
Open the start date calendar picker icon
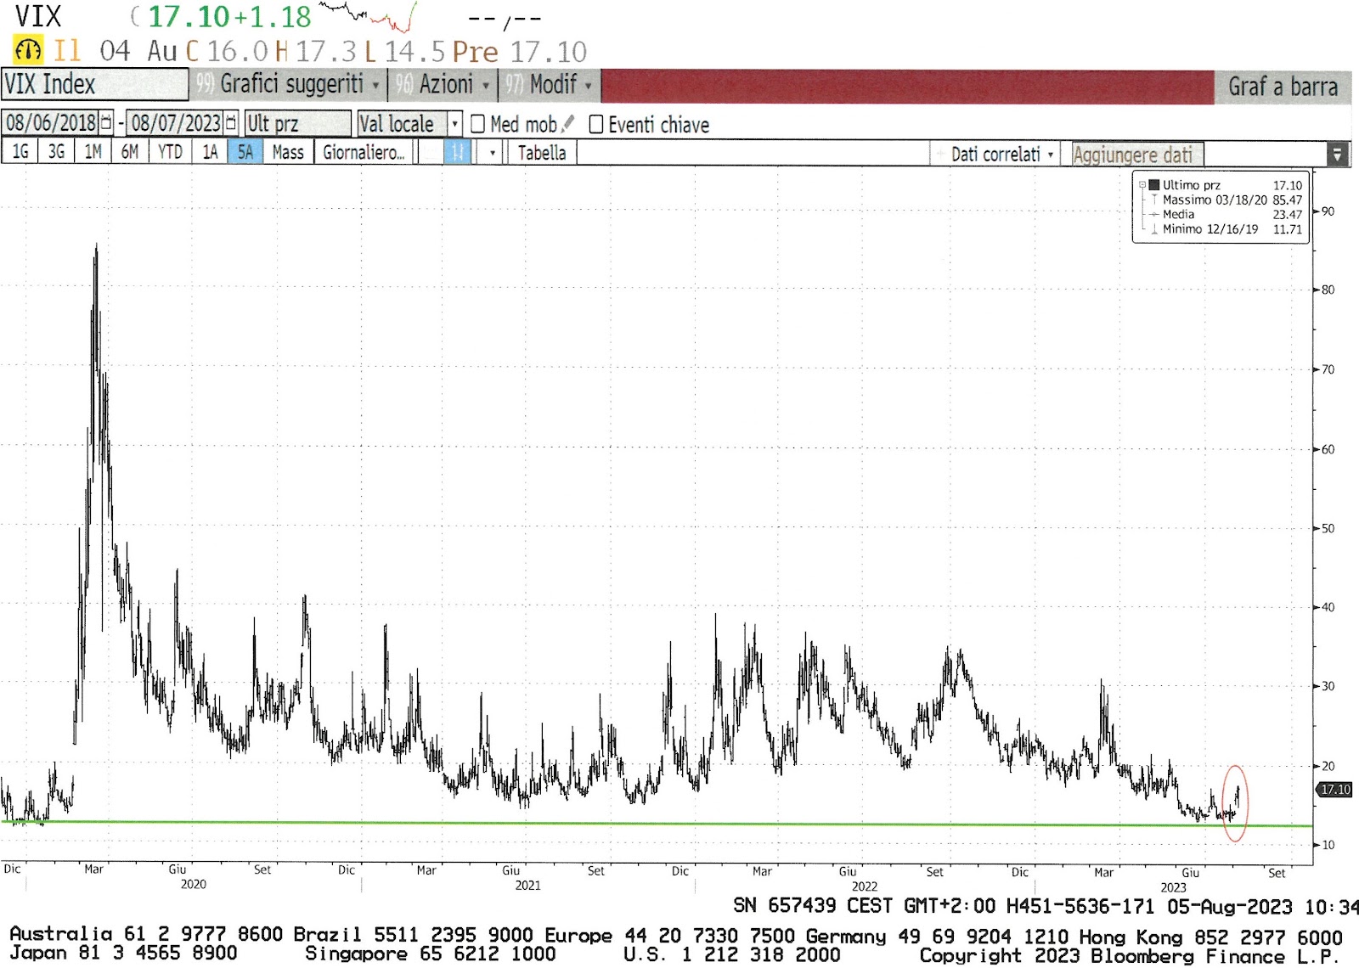106,123
